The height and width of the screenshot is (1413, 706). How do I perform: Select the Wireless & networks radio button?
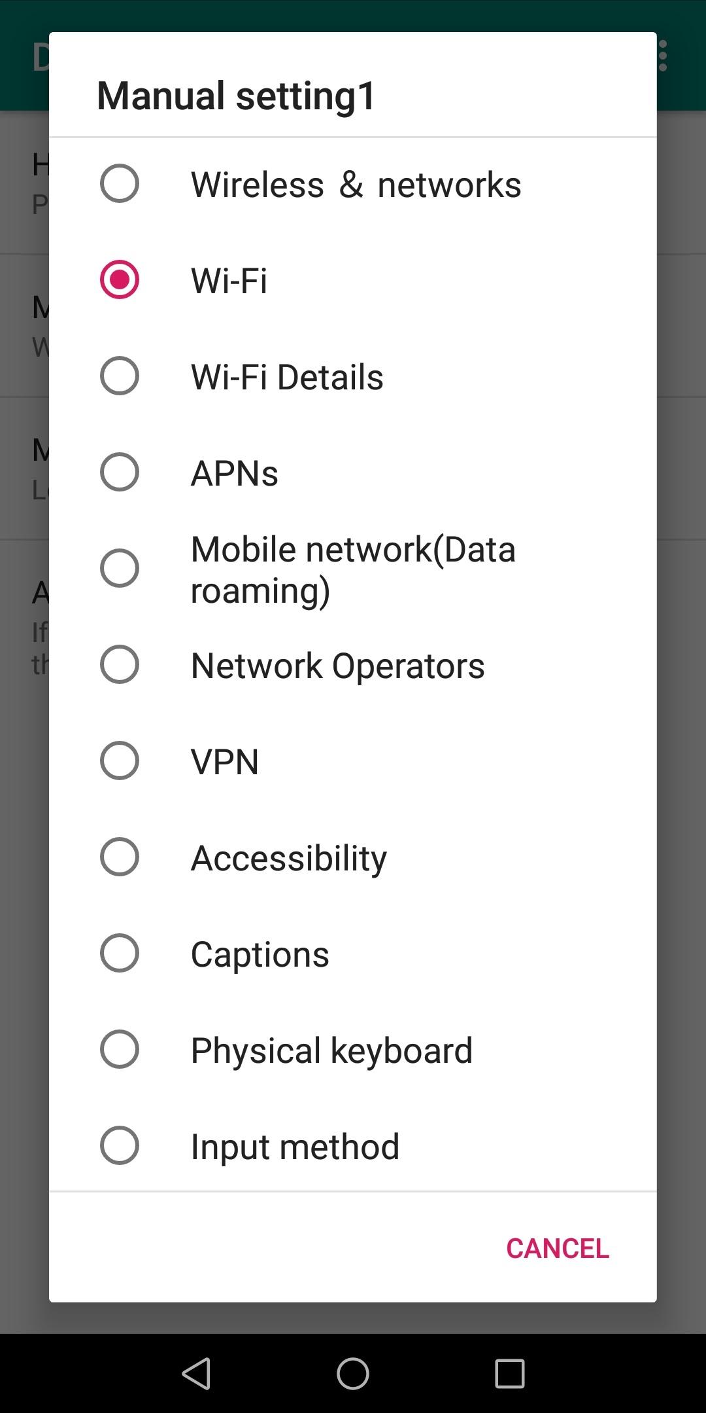(119, 183)
